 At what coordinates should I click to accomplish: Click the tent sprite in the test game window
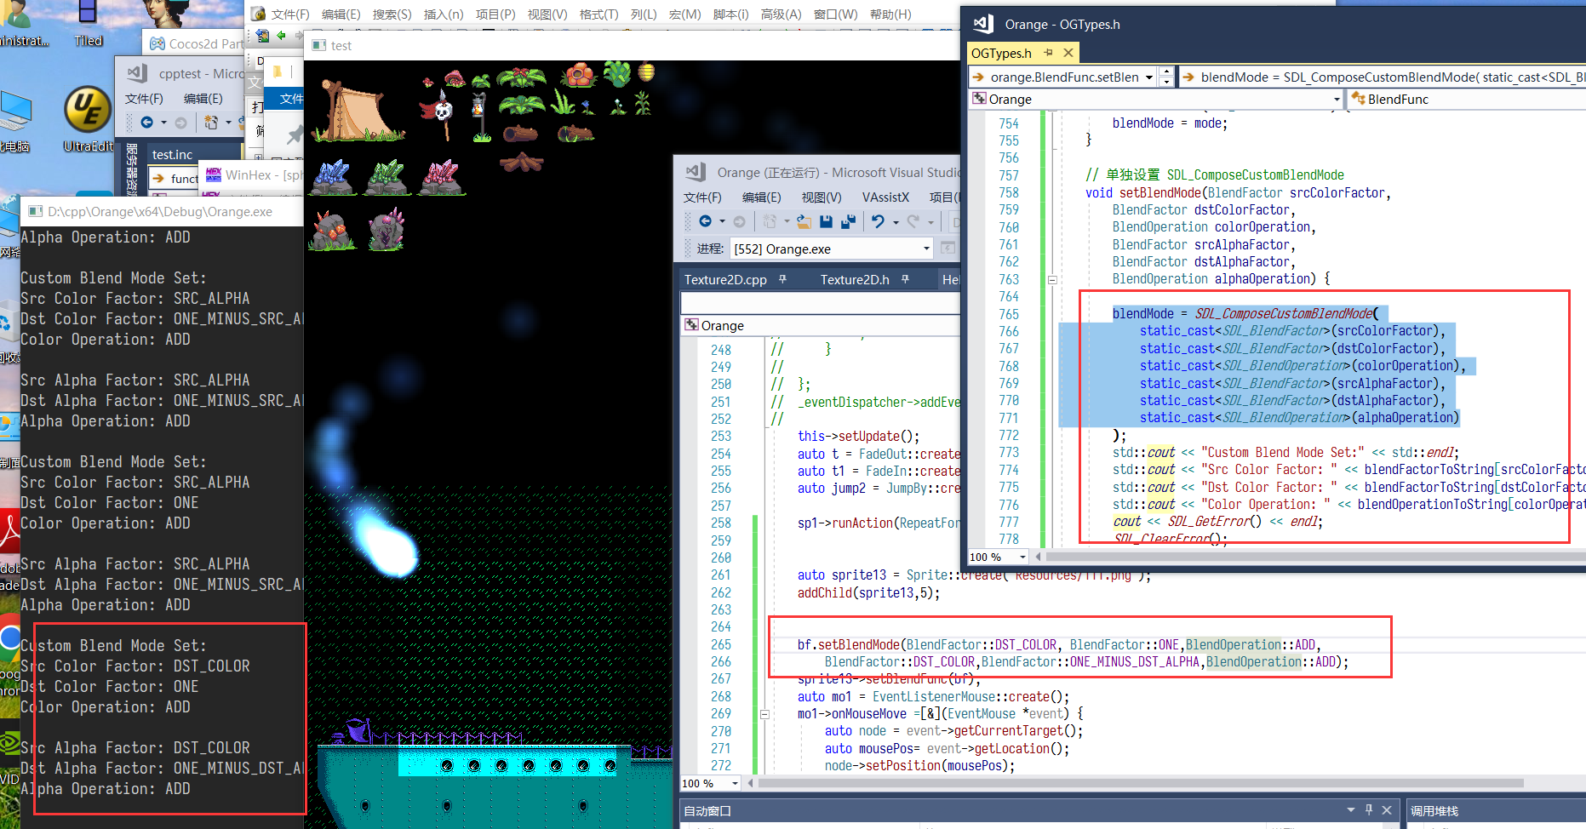[358, 111]
